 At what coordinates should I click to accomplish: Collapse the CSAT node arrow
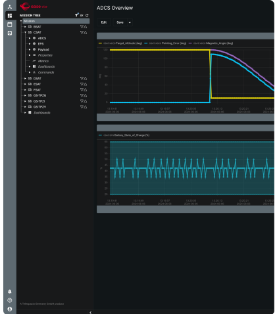25,32
